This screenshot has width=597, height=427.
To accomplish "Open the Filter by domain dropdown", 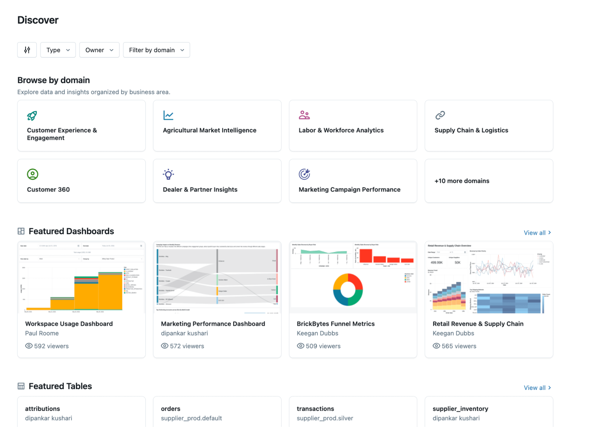I will pyautogui.click(x=156, y=50).
